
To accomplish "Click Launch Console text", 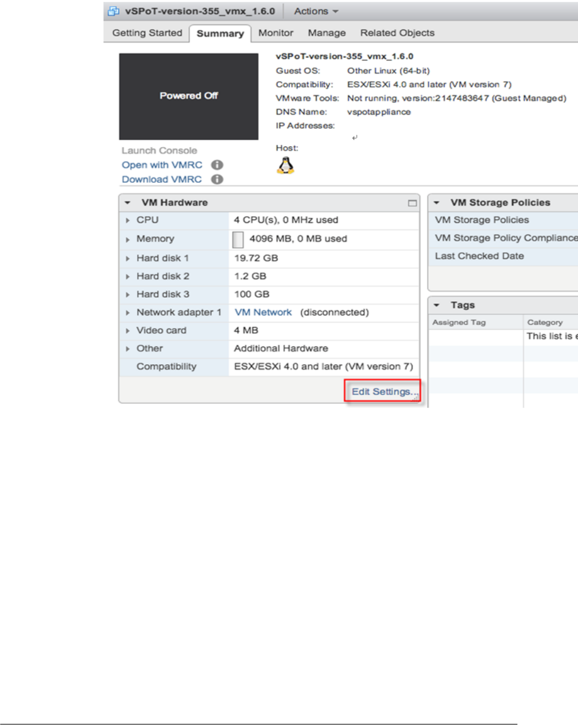I will pyautogui.click(x=159, y=150).
